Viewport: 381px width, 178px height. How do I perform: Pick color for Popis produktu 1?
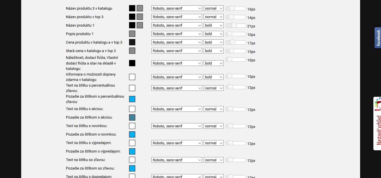132,34
